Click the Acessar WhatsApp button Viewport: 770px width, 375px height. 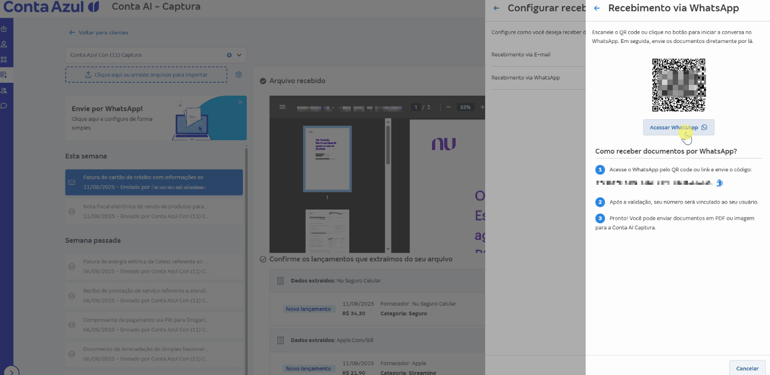pos(679,127)
